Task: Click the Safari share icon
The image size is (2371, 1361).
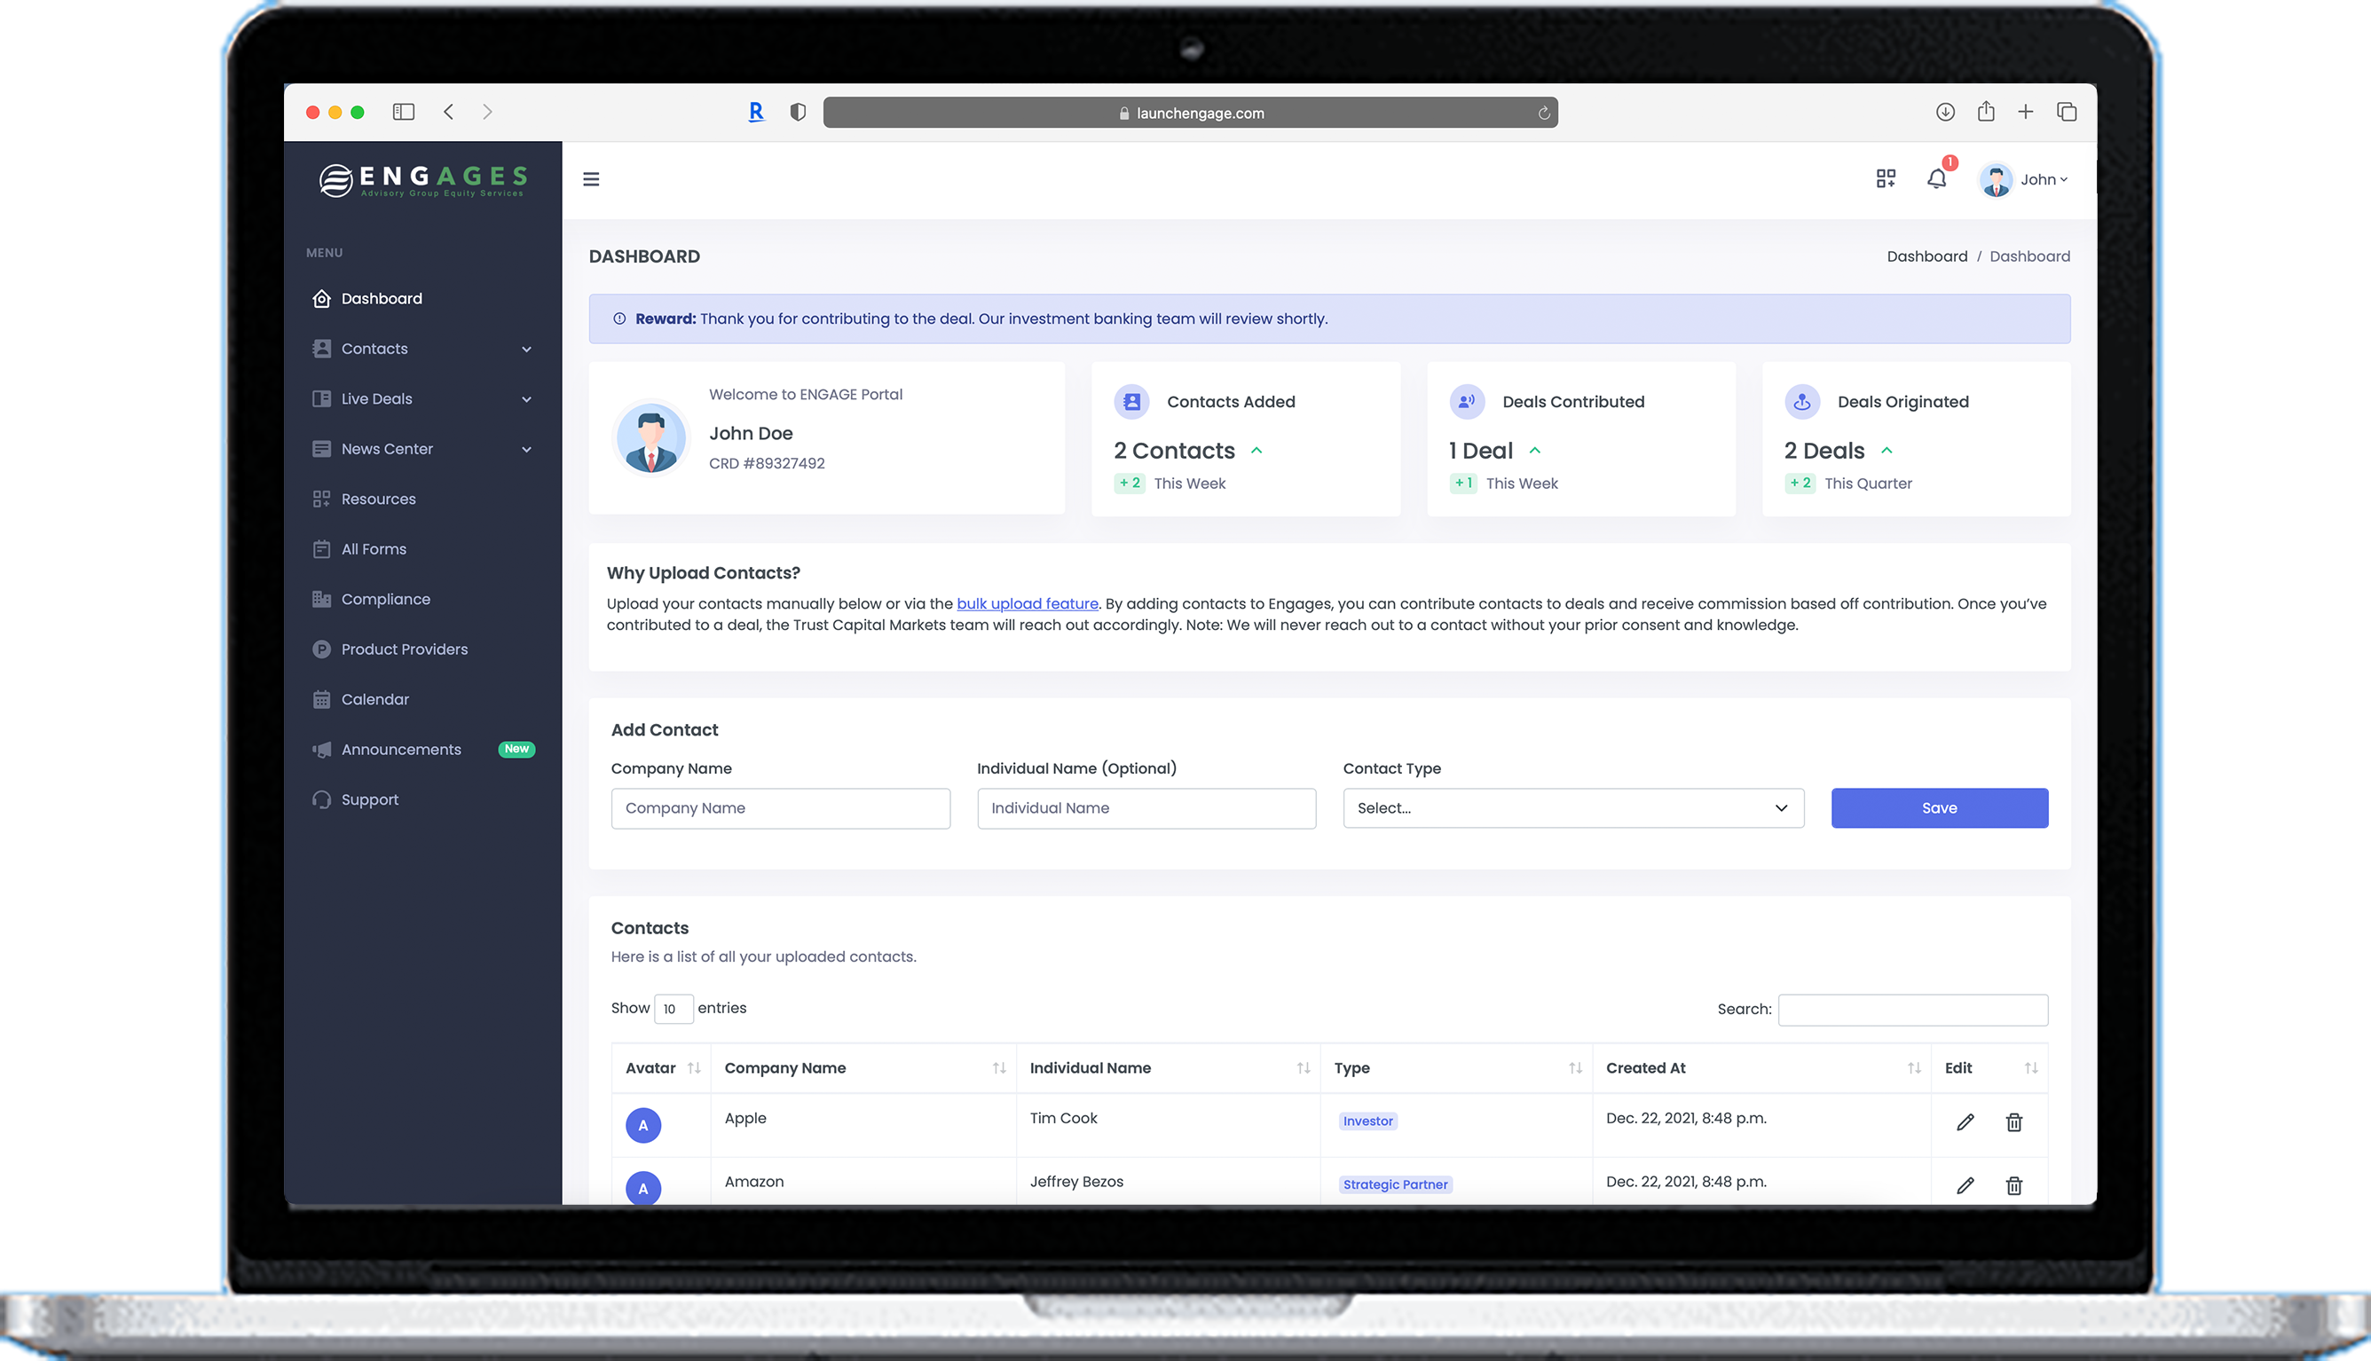Action: [x=1986, y=112]
